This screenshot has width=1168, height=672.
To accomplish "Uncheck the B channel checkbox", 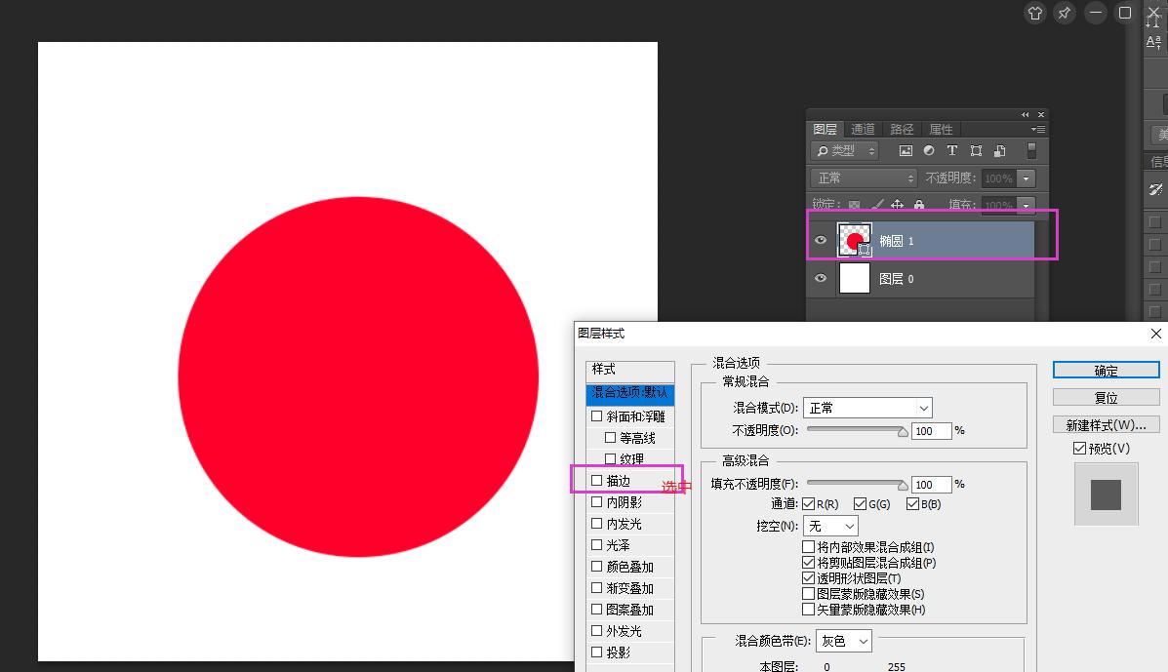I will (912, 504).
